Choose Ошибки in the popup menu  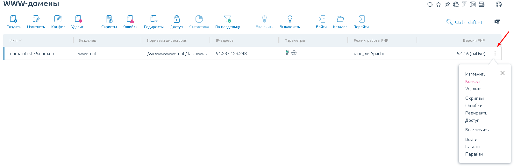[x=474, y=106]
